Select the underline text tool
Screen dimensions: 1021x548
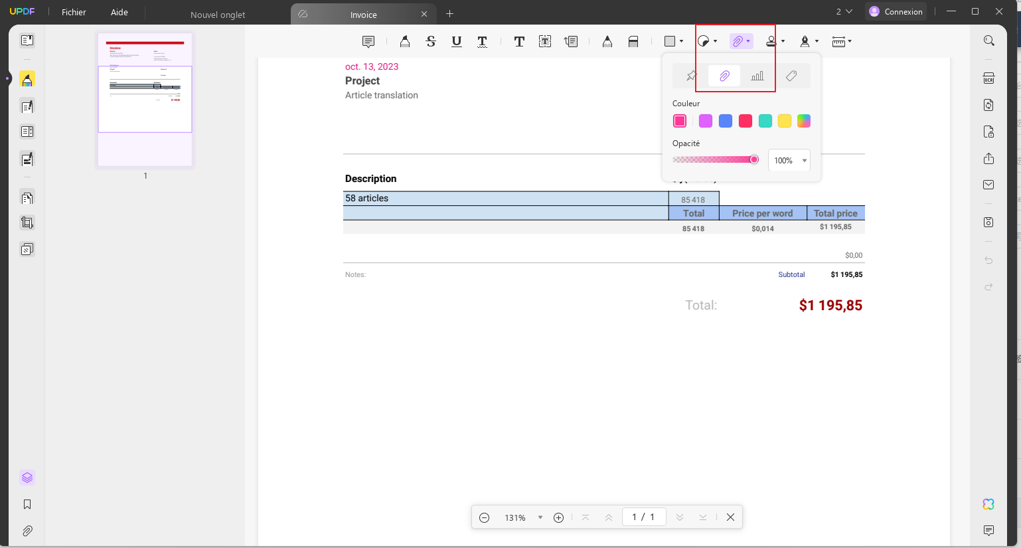coord(457,41)
